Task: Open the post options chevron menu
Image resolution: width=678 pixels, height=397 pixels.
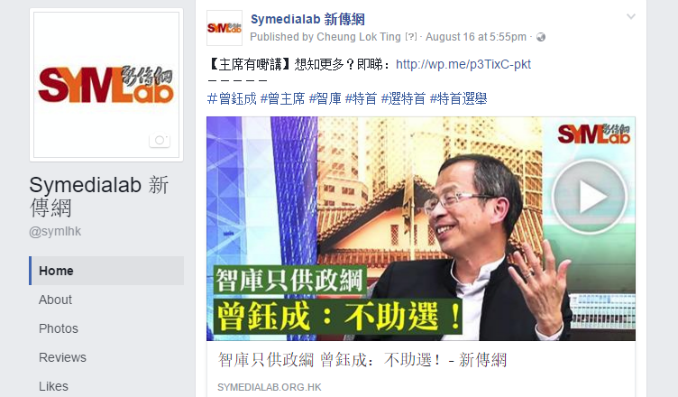Action: pos(631,16)
